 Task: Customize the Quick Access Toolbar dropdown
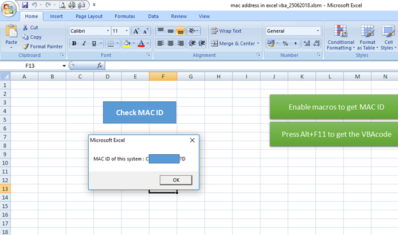(x=94, y=5)
